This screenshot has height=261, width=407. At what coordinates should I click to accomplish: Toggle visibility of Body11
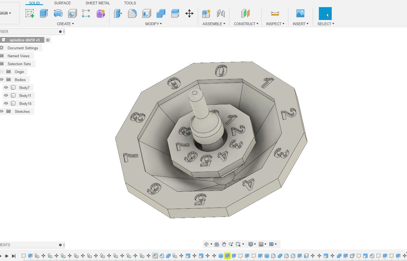[6, 95]
